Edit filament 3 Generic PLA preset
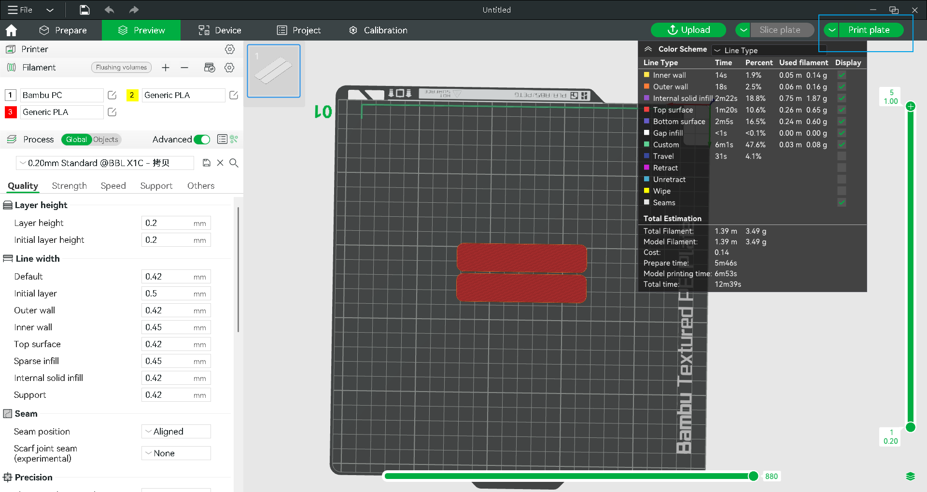 pyautogui.click(x=112, y=112)
